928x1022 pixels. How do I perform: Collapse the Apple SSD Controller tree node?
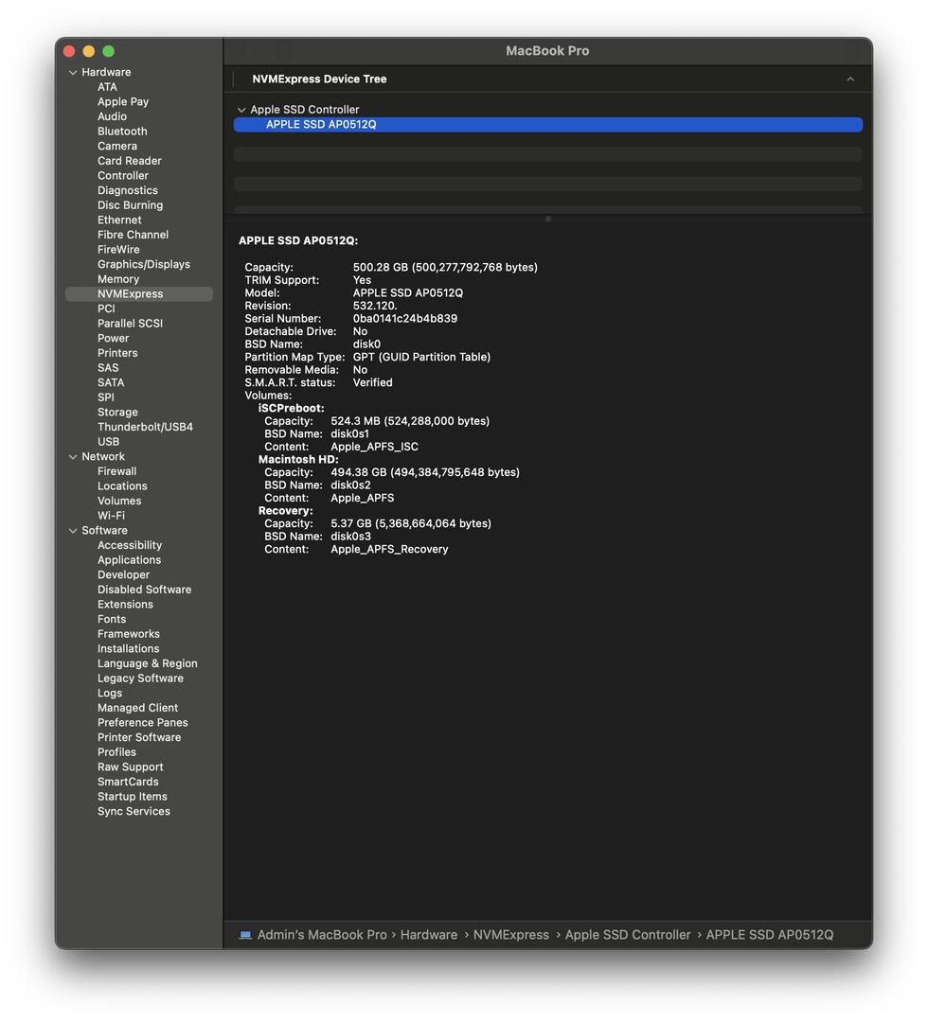pos(241,110)
